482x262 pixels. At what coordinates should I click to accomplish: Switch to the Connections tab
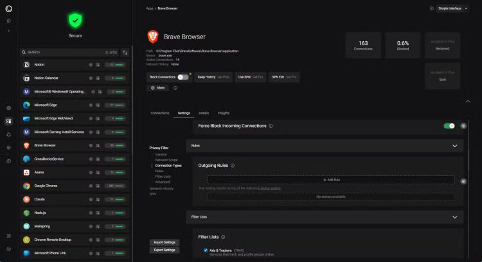pos(159,113)
